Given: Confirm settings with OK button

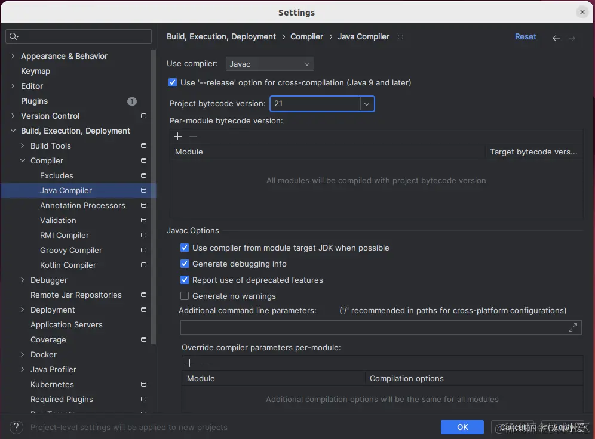Looking at the screenshot, I should [x=462, y=427].
